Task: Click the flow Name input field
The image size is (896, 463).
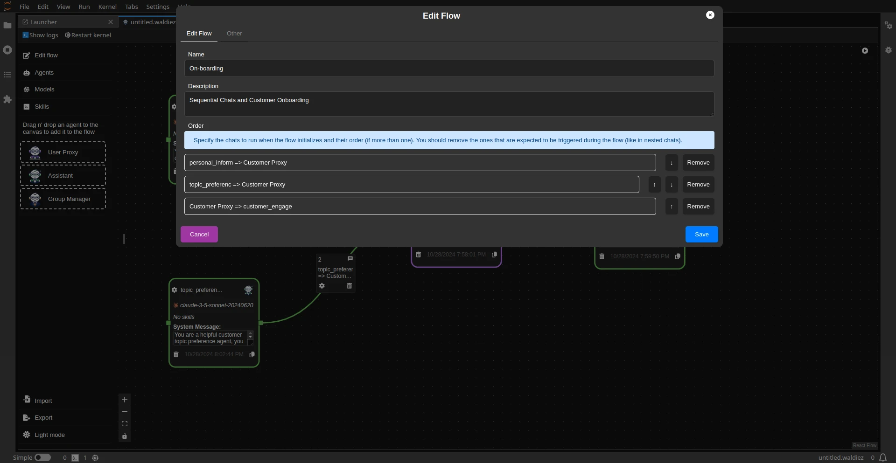Action: coord(449,69)
